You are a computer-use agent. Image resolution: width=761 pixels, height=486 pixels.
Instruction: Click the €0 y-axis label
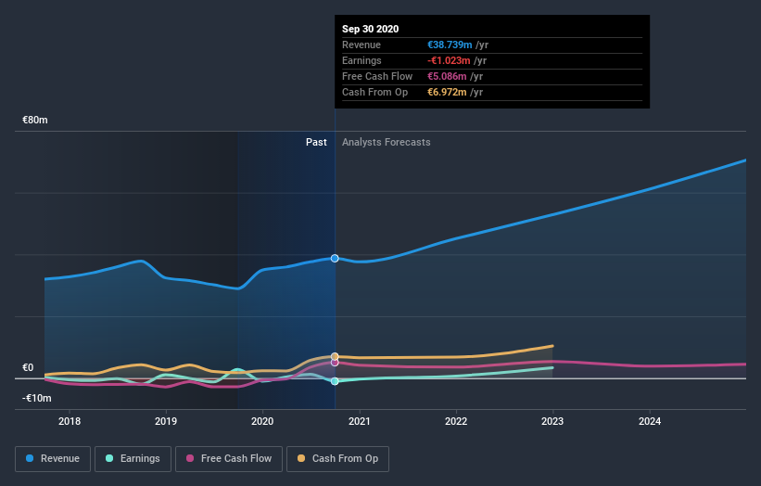click(x=28, y=367)
